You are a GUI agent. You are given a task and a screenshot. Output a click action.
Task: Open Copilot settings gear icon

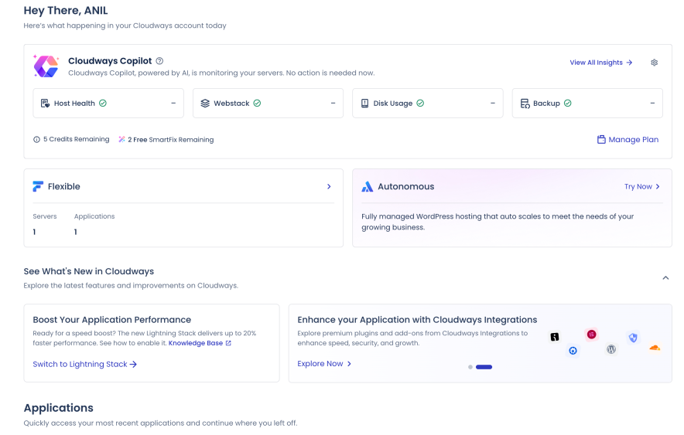coord(655,63)
